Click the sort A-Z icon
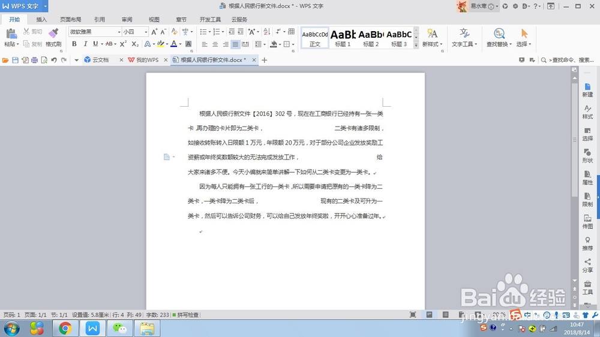Image resolution: width=600 pixels, height=337 pixels. (267, 32)
